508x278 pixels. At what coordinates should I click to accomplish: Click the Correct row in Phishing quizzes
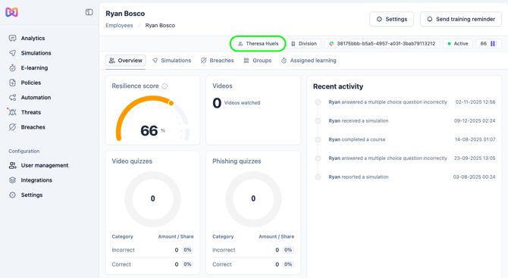coord(253,264)
